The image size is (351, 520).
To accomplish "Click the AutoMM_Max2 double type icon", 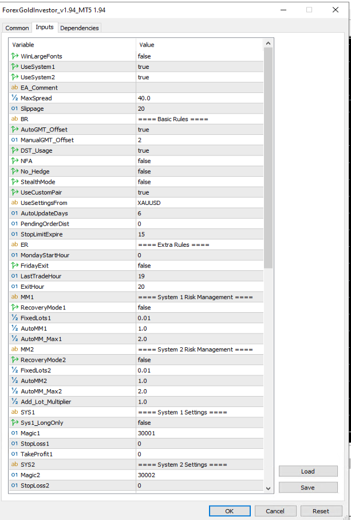I will tap(14, 391).
